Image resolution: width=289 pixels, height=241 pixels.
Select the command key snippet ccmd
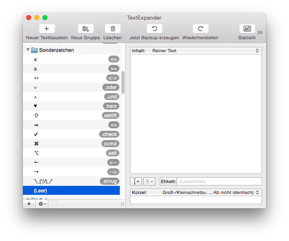pos(72,144)
